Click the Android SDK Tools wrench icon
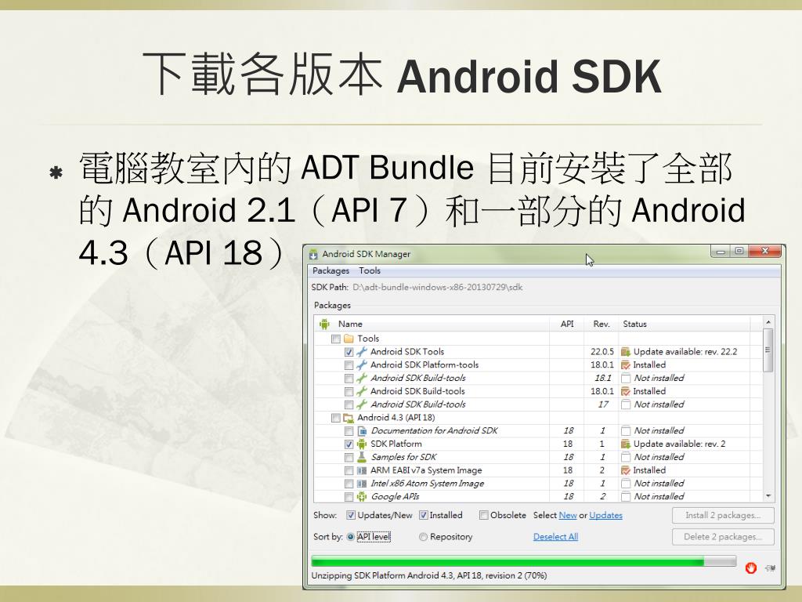802x602 pixels. pos(362,352)
